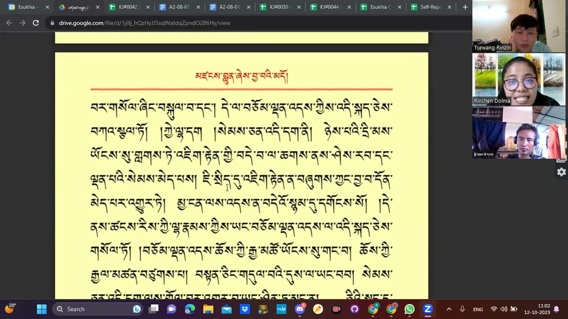This screenshot has height=319, width=568.
Task: Open a new browser tab
Action: coord(465,7)
